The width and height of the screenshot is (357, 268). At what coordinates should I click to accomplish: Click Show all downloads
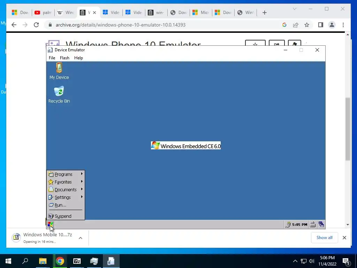(325, 238)
